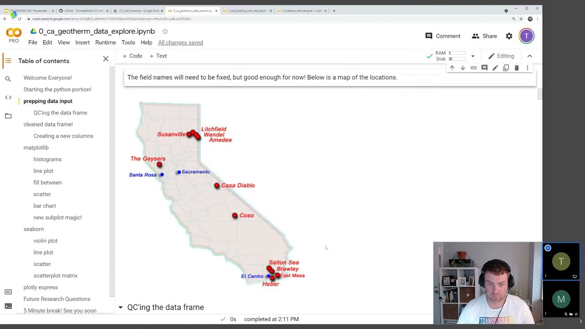
Task: Open the Runtime menu
Action: (105, 42)
